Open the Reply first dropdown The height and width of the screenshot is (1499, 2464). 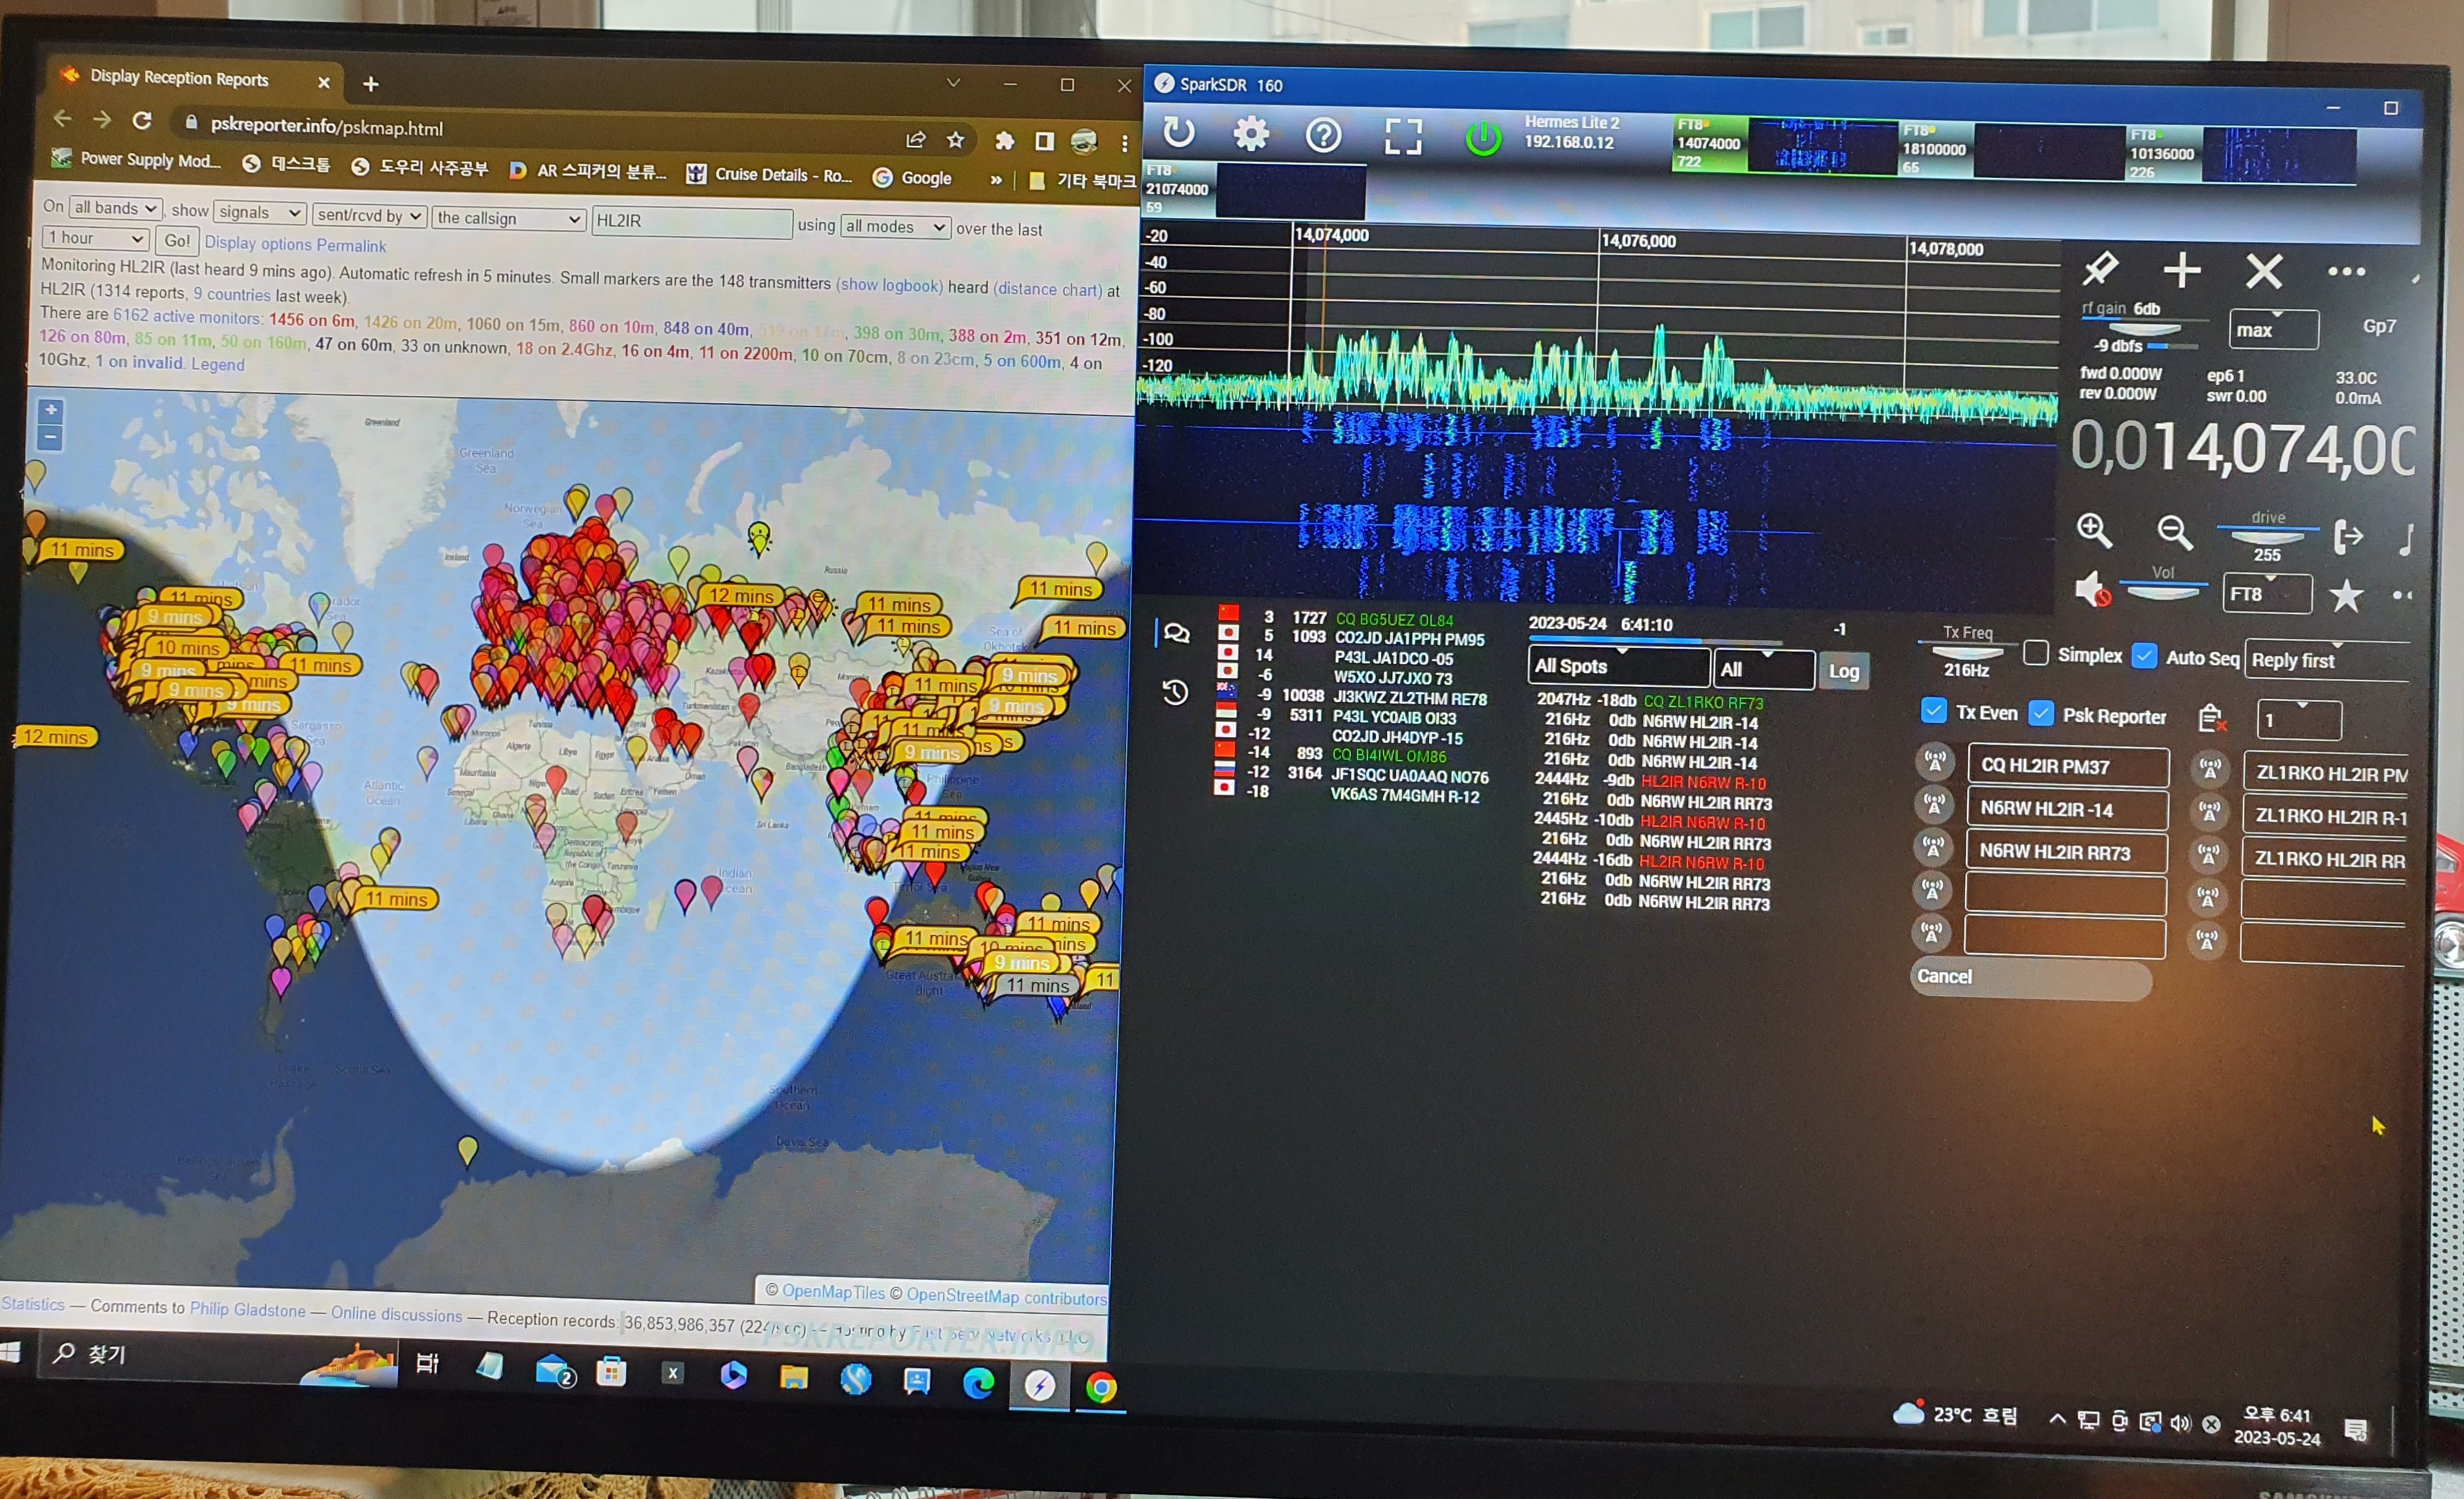tap(2325, 660)
